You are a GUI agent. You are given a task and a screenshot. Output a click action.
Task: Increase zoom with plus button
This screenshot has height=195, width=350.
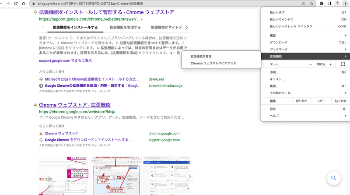(330, 64)
